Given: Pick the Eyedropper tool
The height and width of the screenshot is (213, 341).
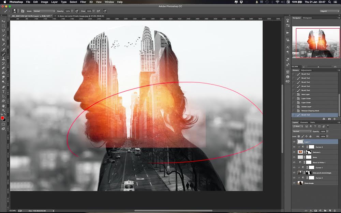Looking at the screenshot, I should tap(3, 44).
